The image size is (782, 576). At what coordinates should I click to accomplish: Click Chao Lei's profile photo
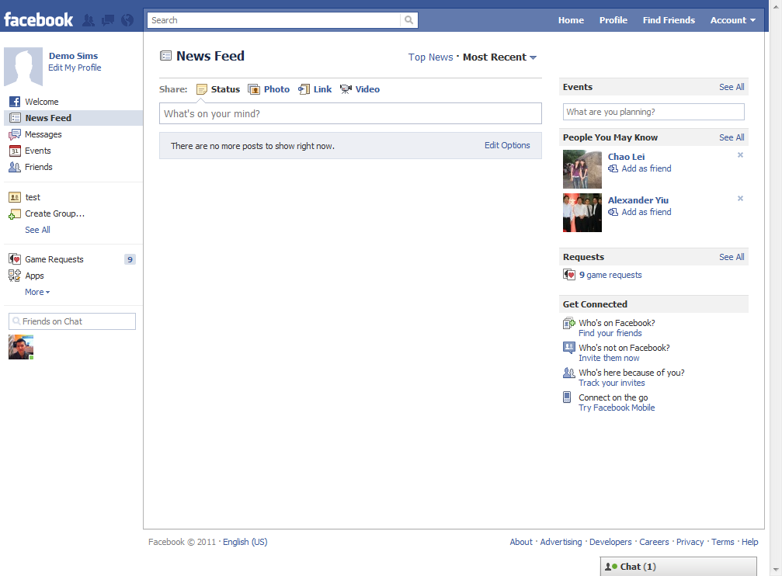[x=582, y=169]
